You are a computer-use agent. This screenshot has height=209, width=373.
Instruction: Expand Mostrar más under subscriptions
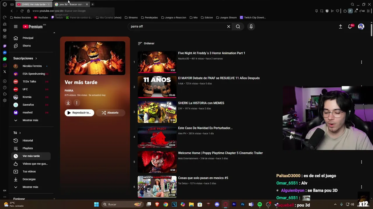pyautogui.click(x=31, y=120)
